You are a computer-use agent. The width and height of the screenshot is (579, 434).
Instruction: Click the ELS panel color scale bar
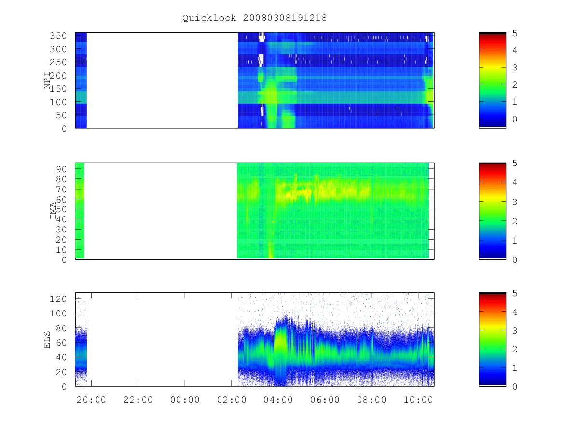(x=492, y=339)
